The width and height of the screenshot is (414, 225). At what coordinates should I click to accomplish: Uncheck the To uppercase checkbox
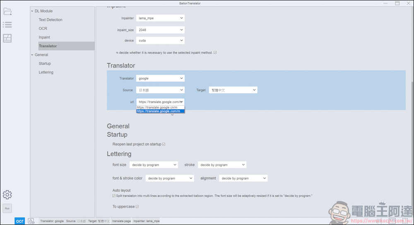137,206
